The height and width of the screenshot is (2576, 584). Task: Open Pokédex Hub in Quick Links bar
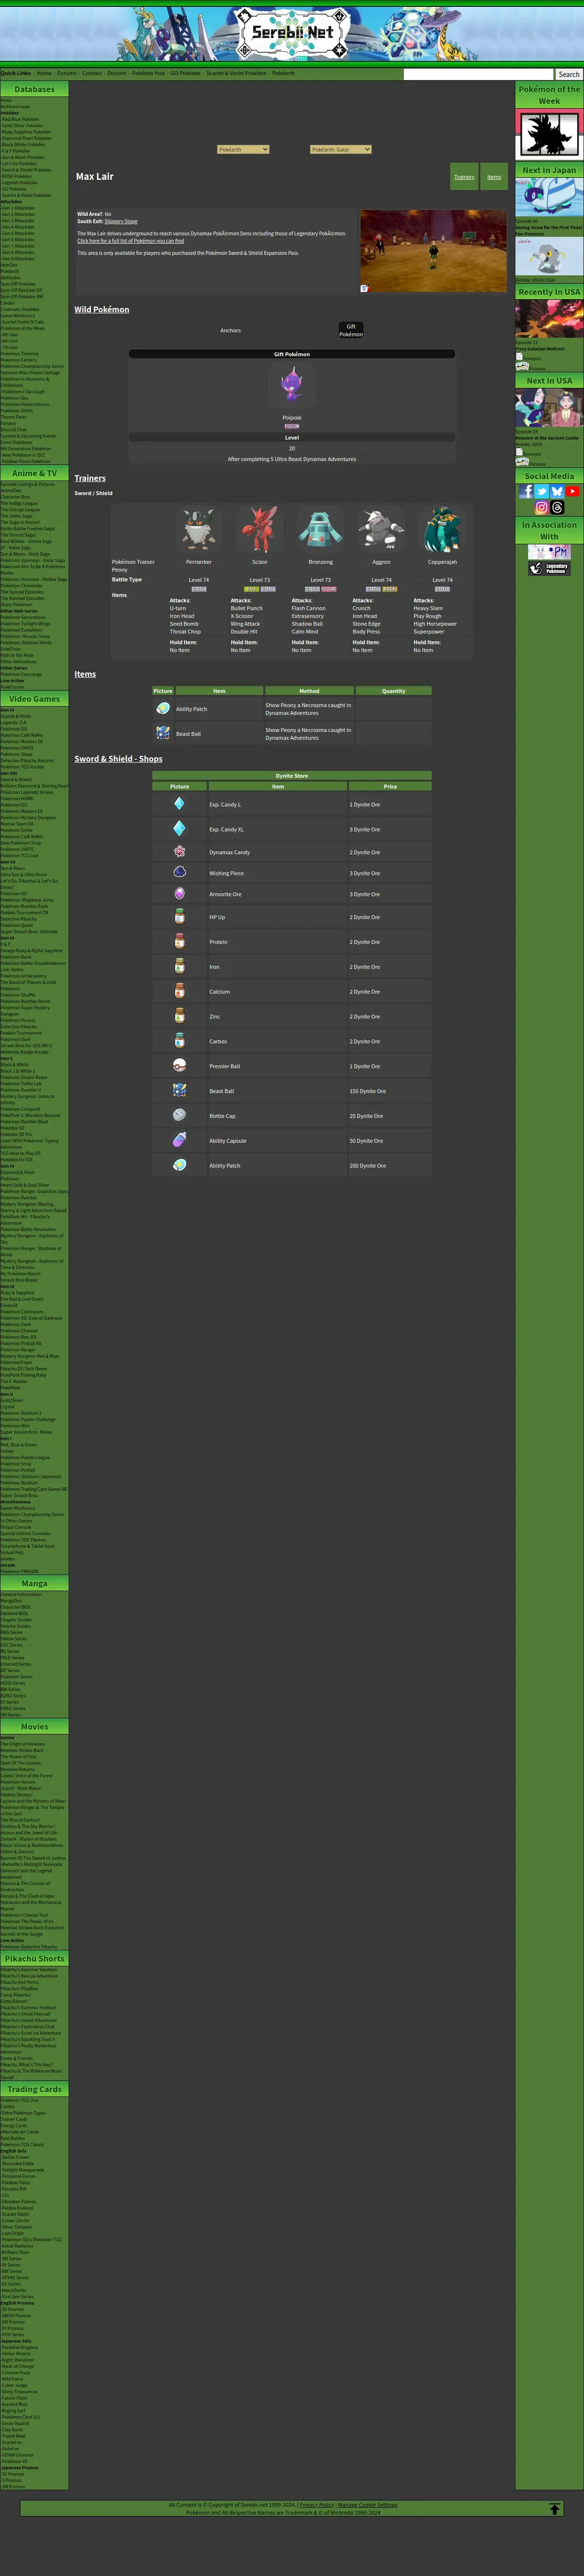click(x=148, y=73)
